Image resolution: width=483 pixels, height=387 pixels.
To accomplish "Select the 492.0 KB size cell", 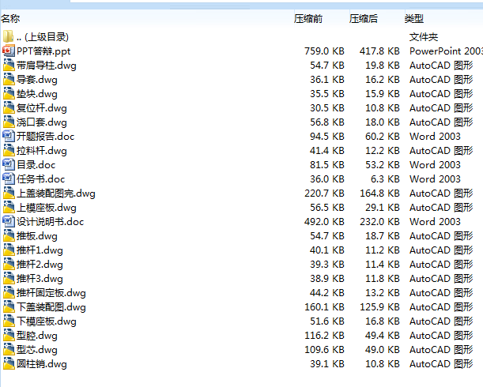I will click(324, 221).
